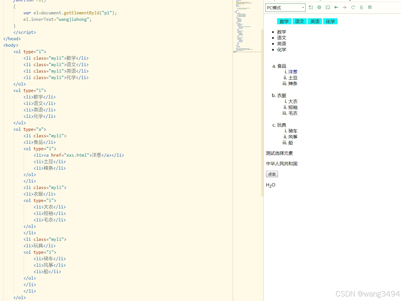Image resolution: width=401 pixels, height=301 pixels.
Task: Click the cyan-highlighted 数学 item
Action: point(284,21)
